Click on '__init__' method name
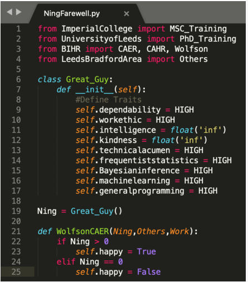 point(94,90)
